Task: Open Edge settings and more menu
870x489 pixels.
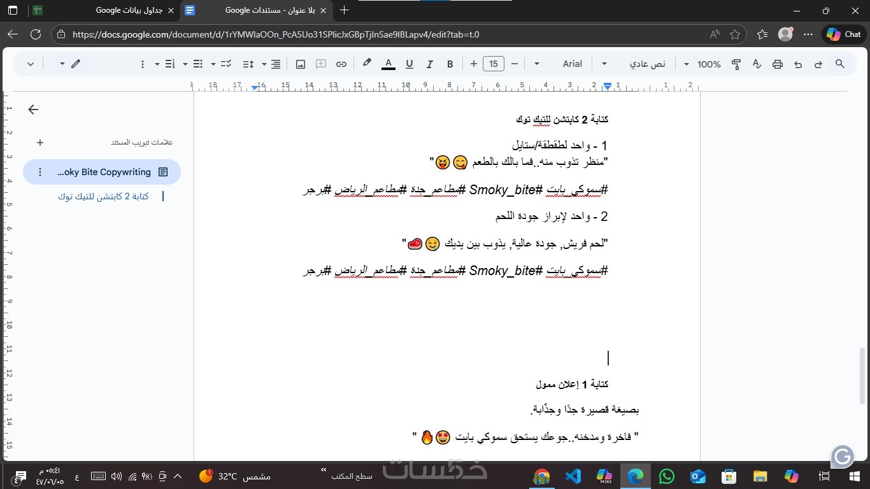Action: 809,34
